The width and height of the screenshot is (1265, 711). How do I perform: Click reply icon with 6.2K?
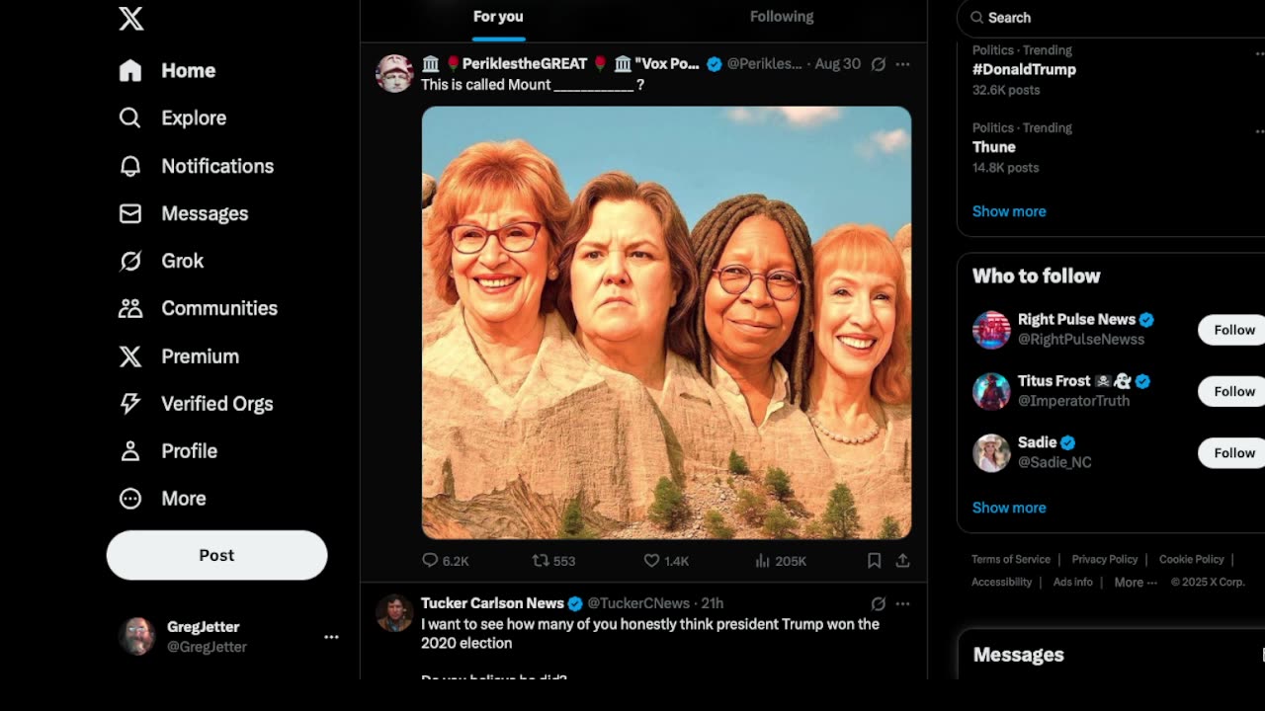(x=431, y=560)
